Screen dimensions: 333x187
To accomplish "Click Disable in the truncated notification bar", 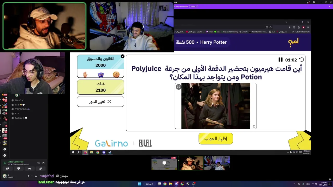I will [194, 6].
